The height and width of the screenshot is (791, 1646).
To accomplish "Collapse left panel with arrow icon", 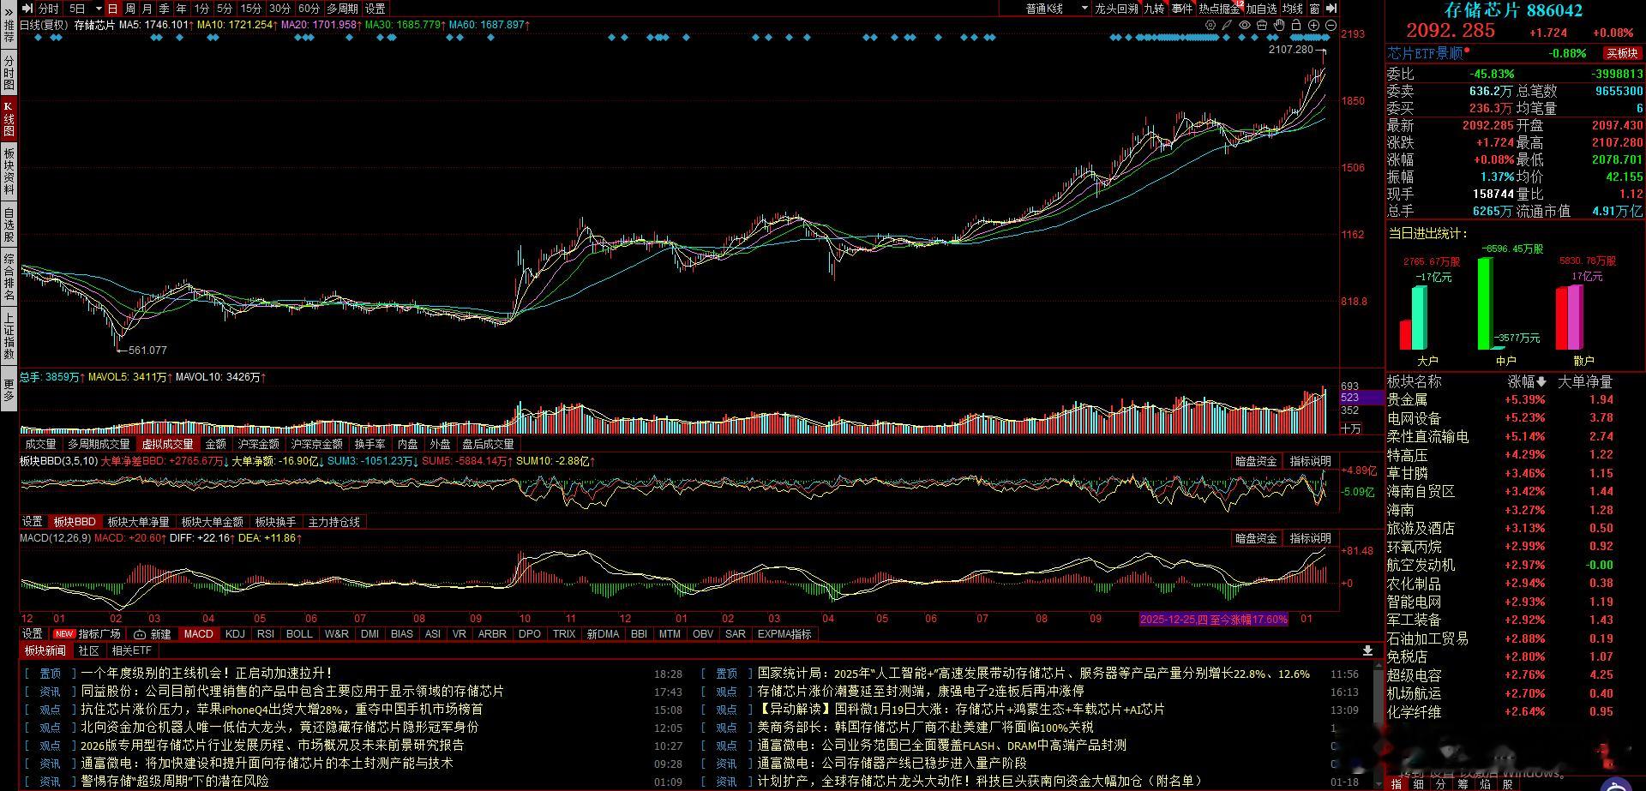I will click(28, 9).
